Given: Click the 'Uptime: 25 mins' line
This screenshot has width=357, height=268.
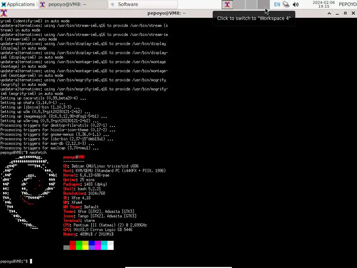Looking at the screenshot, I should pos(79,180).
